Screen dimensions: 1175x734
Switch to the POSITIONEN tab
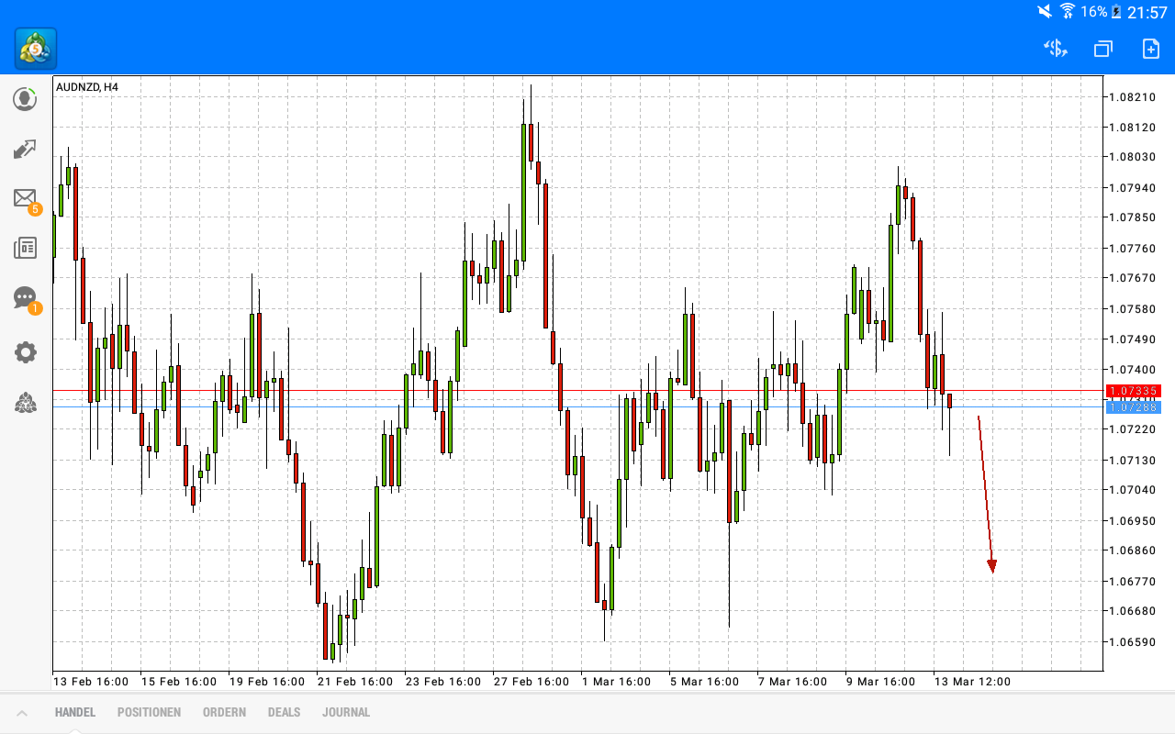coord(149,712)
